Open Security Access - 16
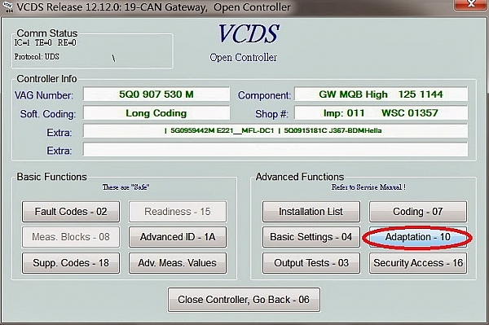The image size is (489, 325). (x=418, y=263)
